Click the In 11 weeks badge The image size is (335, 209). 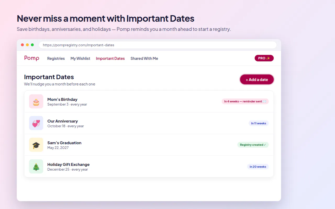point(259,123)
